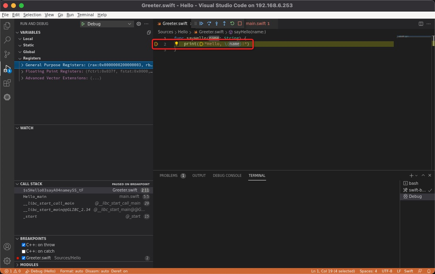Collapse the Global variables scope
Image resolution: width=435 pixels, height=274 pixels.
[x=20, y=52]
